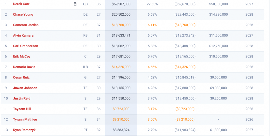The image size is (270, 136).
Task: Open Erik McCoy's player profile
Action: 22,56
